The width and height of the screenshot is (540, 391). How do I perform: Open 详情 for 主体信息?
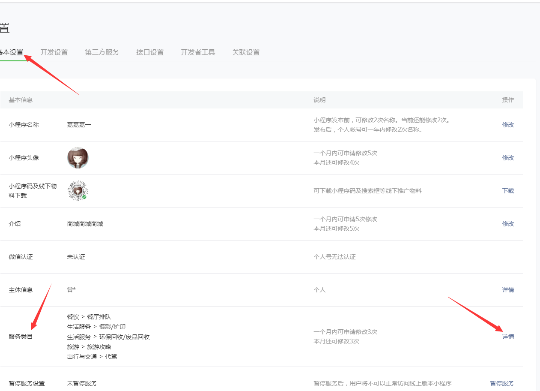click(508, 290)
